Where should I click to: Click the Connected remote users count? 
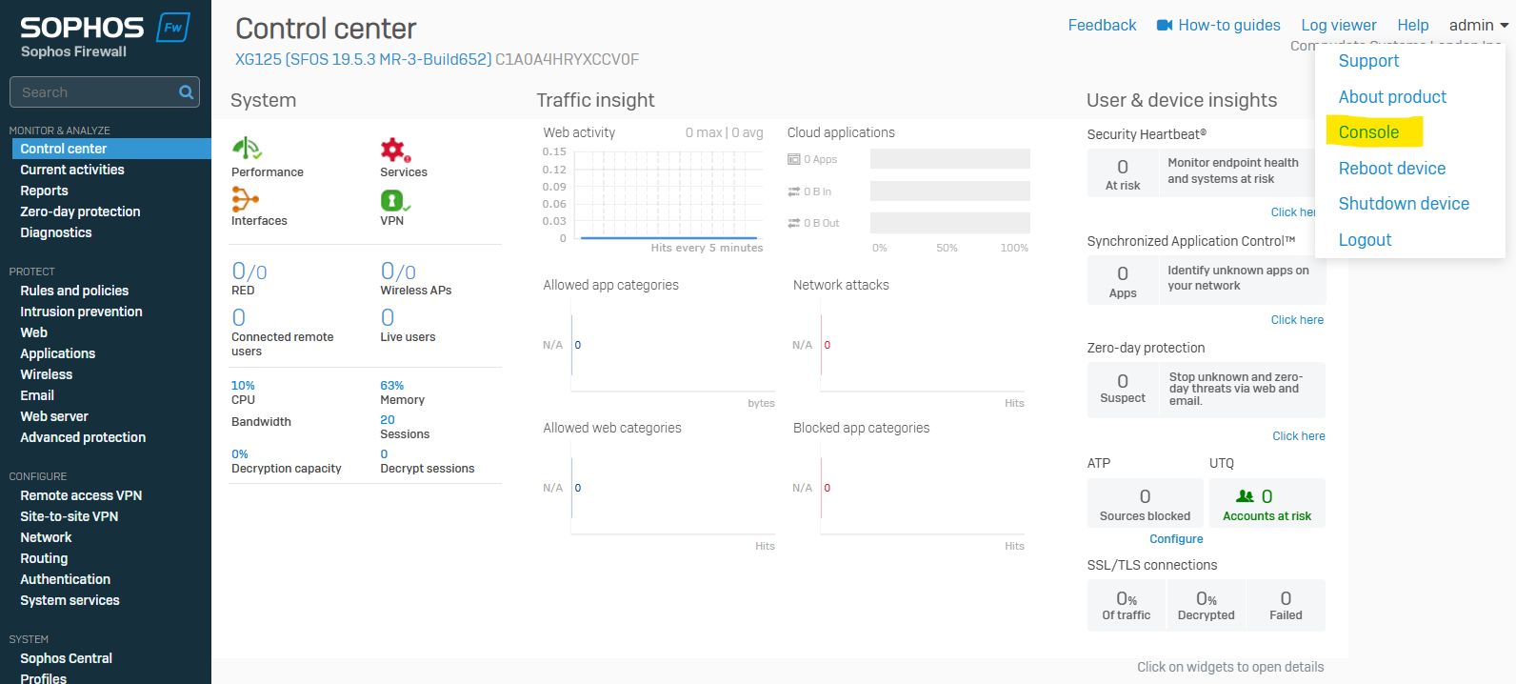(x=239, y=317)
